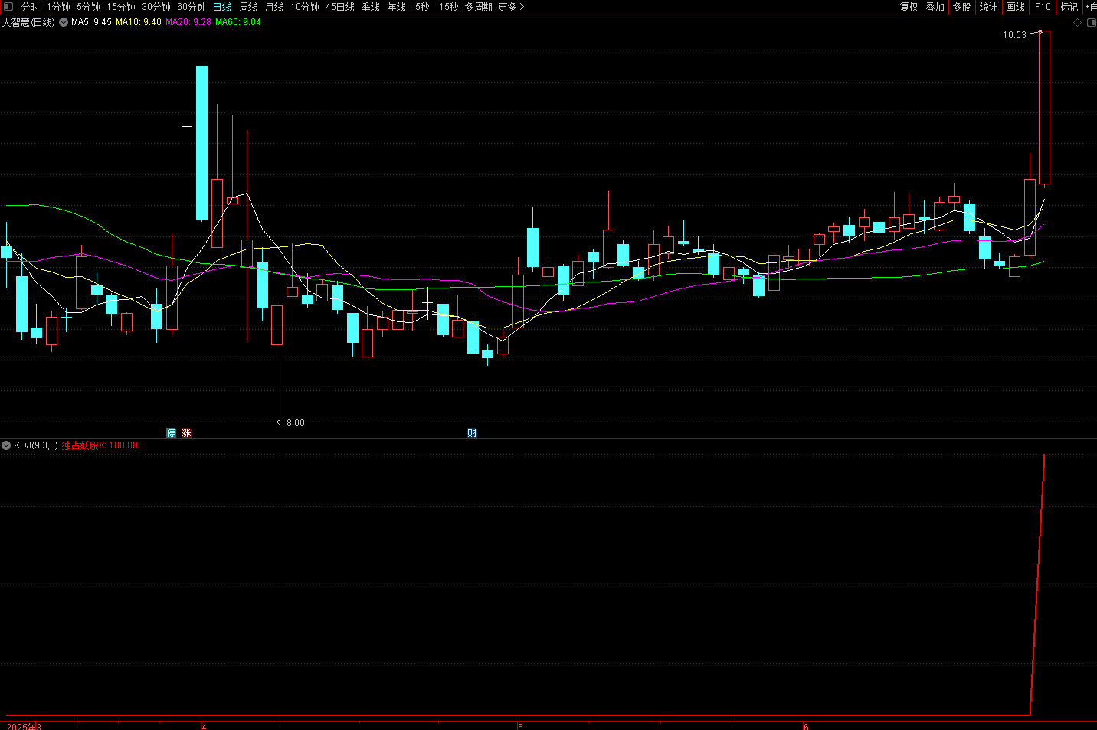Switch to 年线 yearly chart
1097x730 pixels.
click(x=397, y=7)
